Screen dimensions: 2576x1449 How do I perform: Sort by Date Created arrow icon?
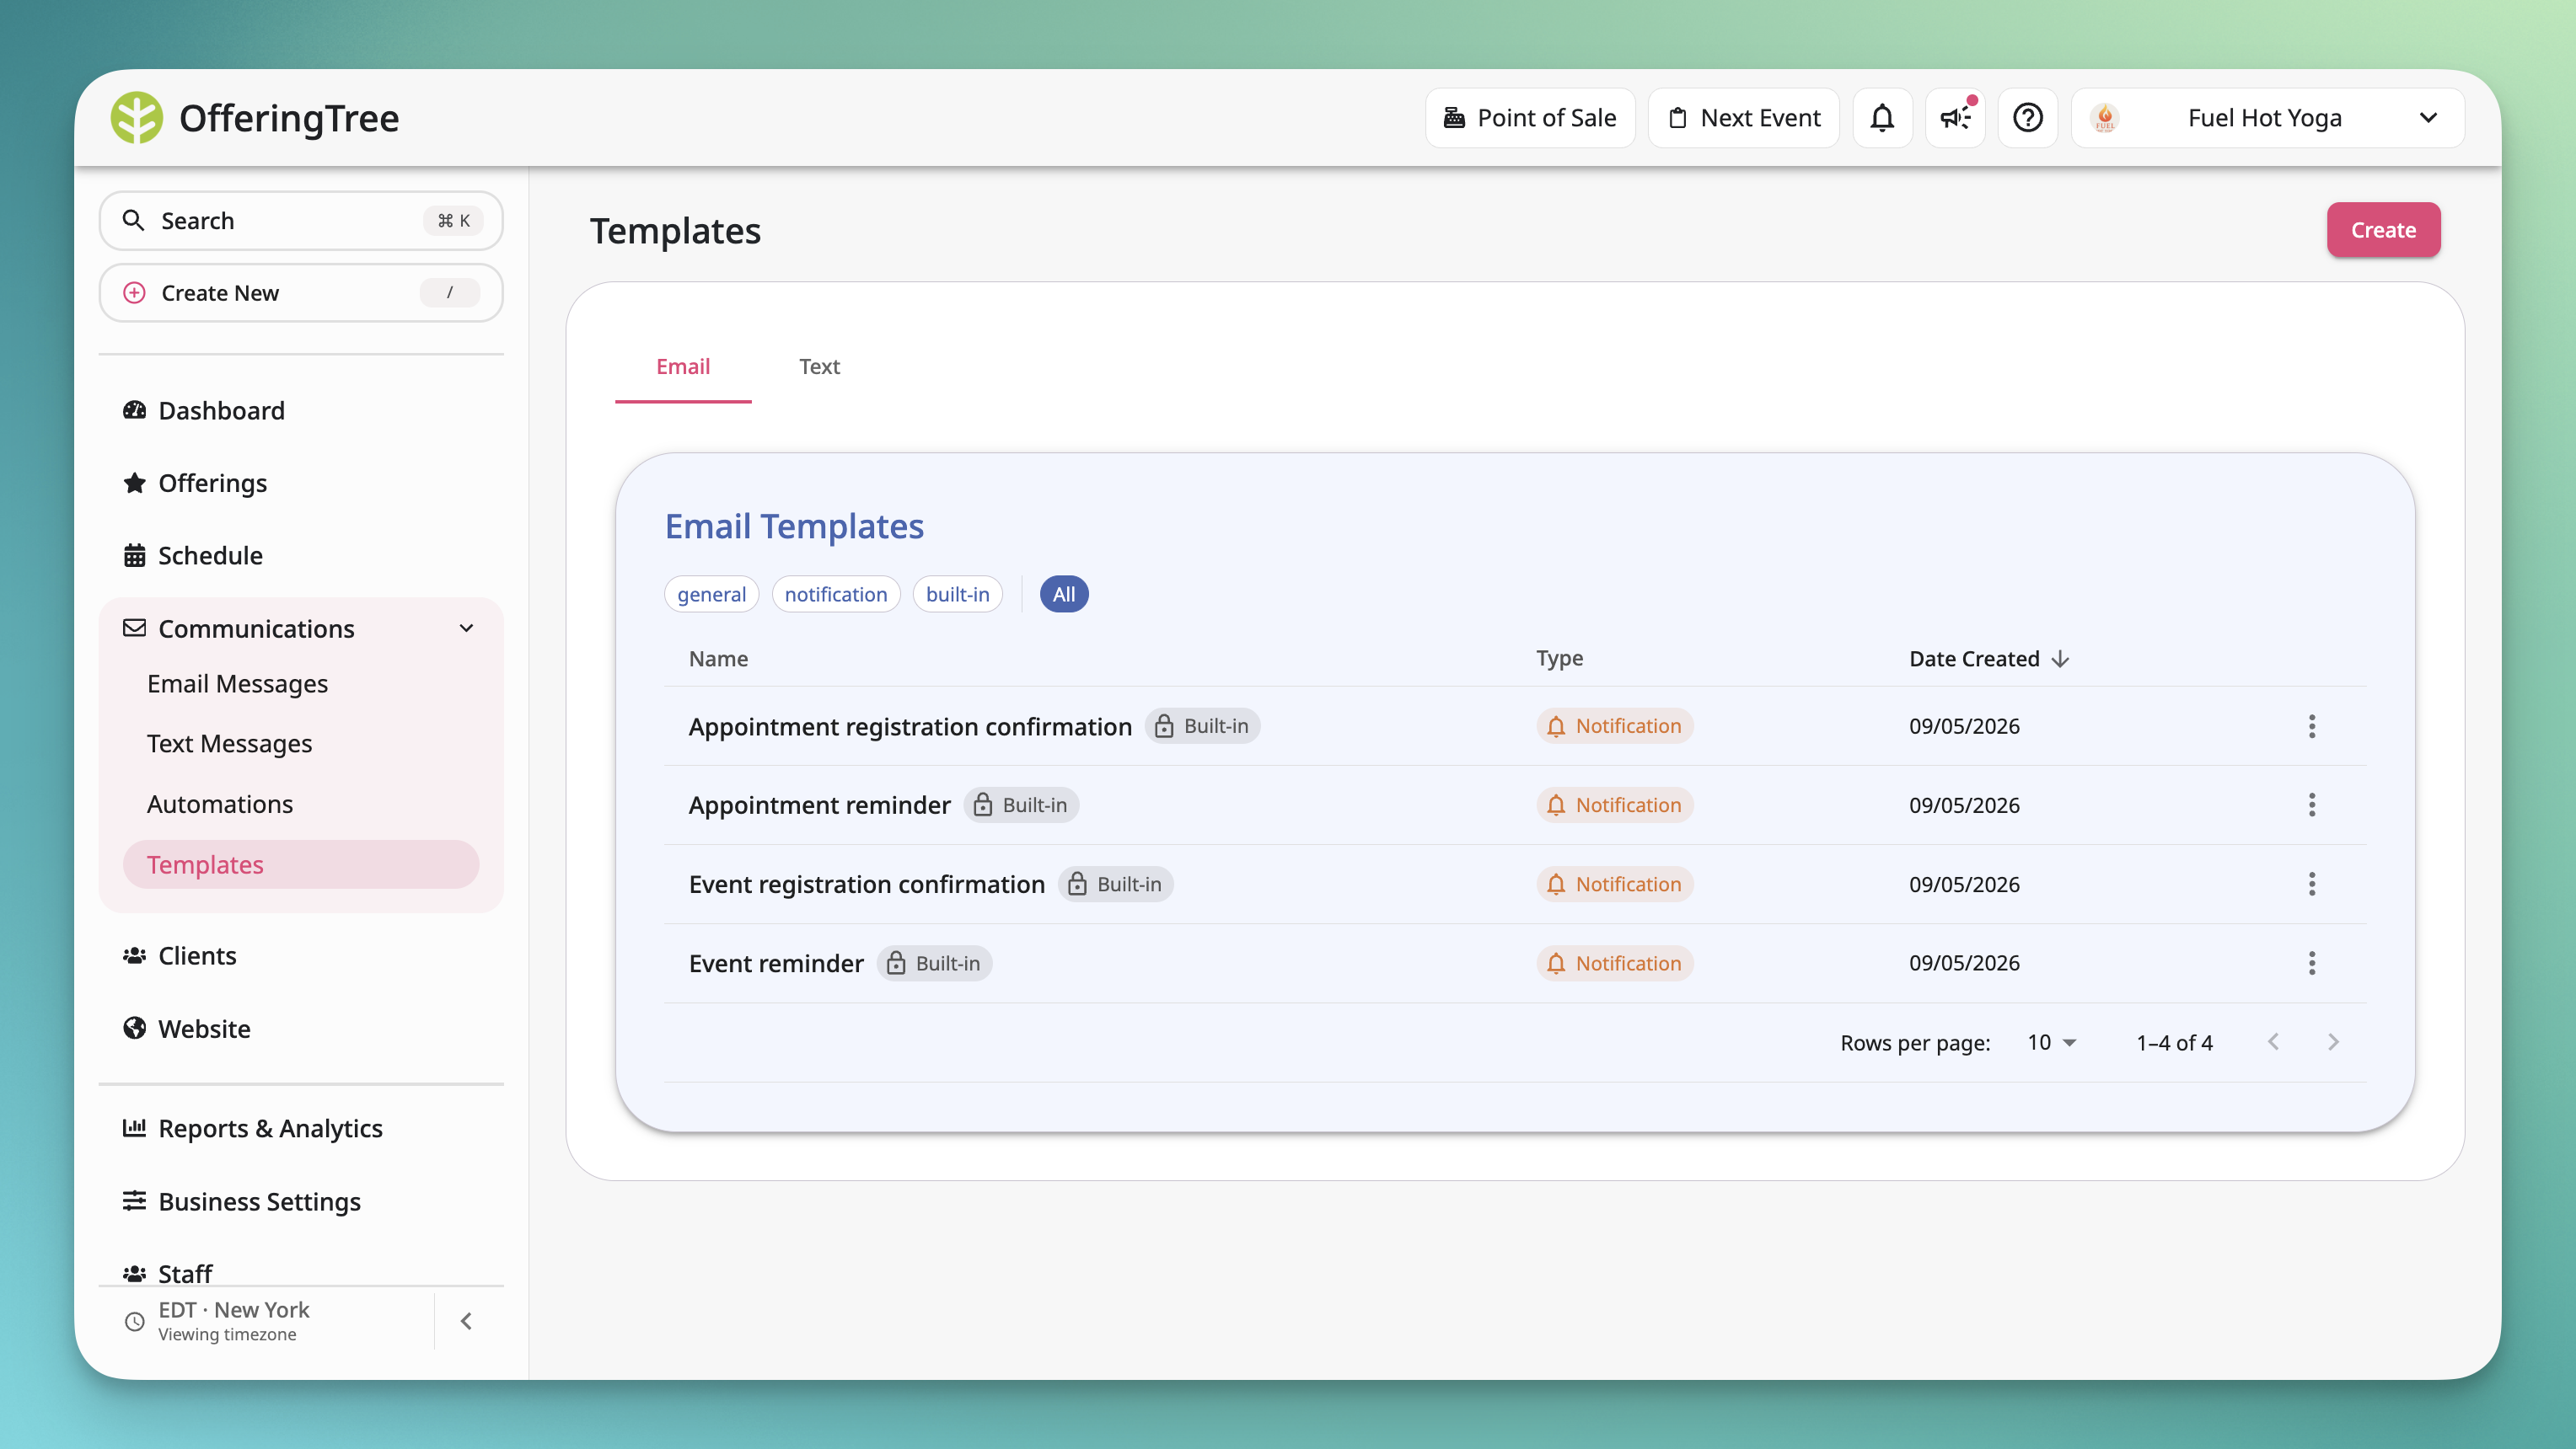click(2059, 659)
